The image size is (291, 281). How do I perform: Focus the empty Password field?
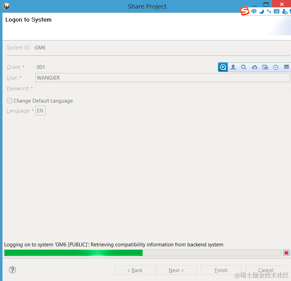coord(163,88)
